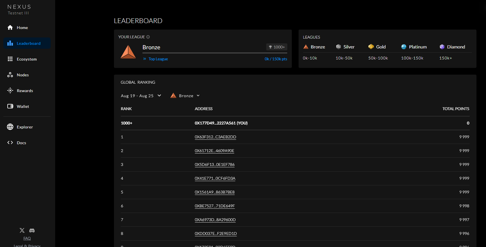Expand the Bronze league filter dropdown
The image size is (486, 247).
[185, 96]
